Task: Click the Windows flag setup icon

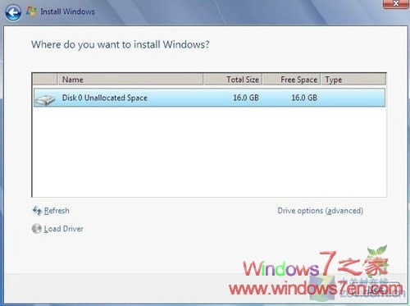Action: (31, 11)
